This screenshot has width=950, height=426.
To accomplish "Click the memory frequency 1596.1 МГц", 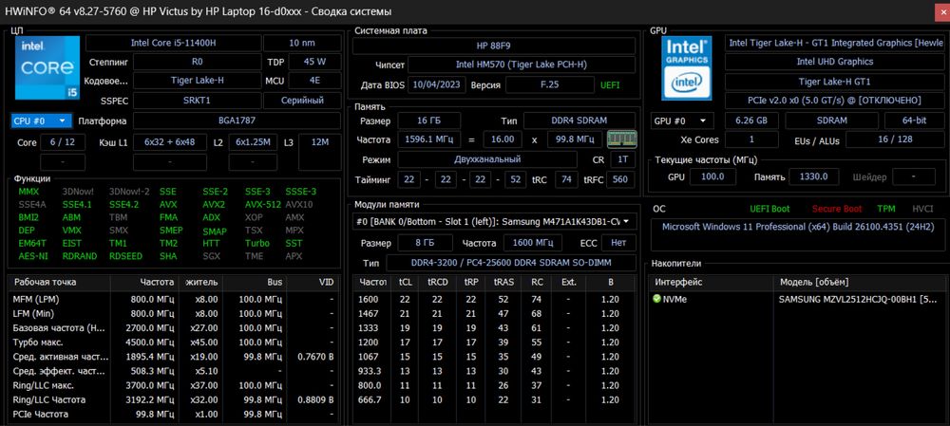I will [429, 139].
